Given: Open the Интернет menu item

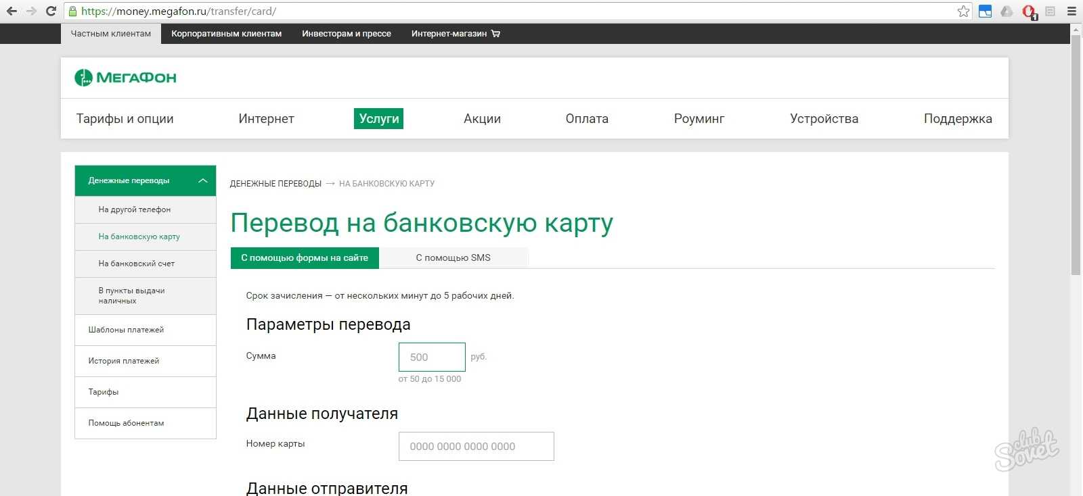Looking at the screenshot, I should 266,118.
